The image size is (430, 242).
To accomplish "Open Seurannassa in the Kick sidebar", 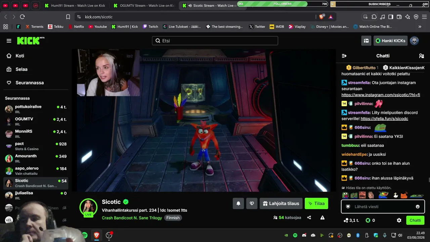I will point(30,83).
